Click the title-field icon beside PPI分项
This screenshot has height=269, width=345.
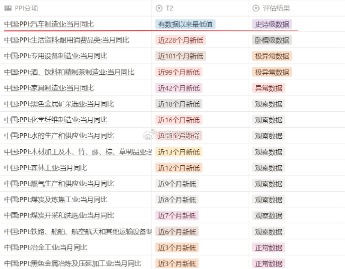pos(8,8)
